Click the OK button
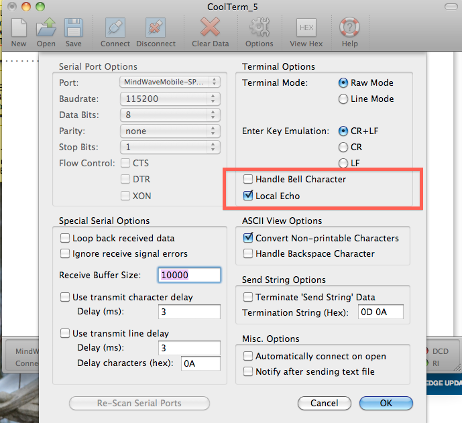This screenshot has height=423, width=462. (x=386, y=403)
